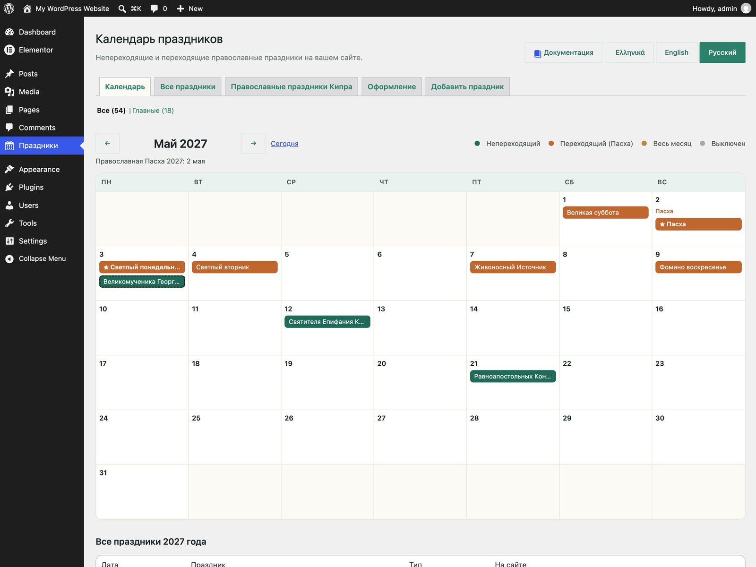Click the Праздники calendar icon
756x567 pixels.
coord(9,146)
